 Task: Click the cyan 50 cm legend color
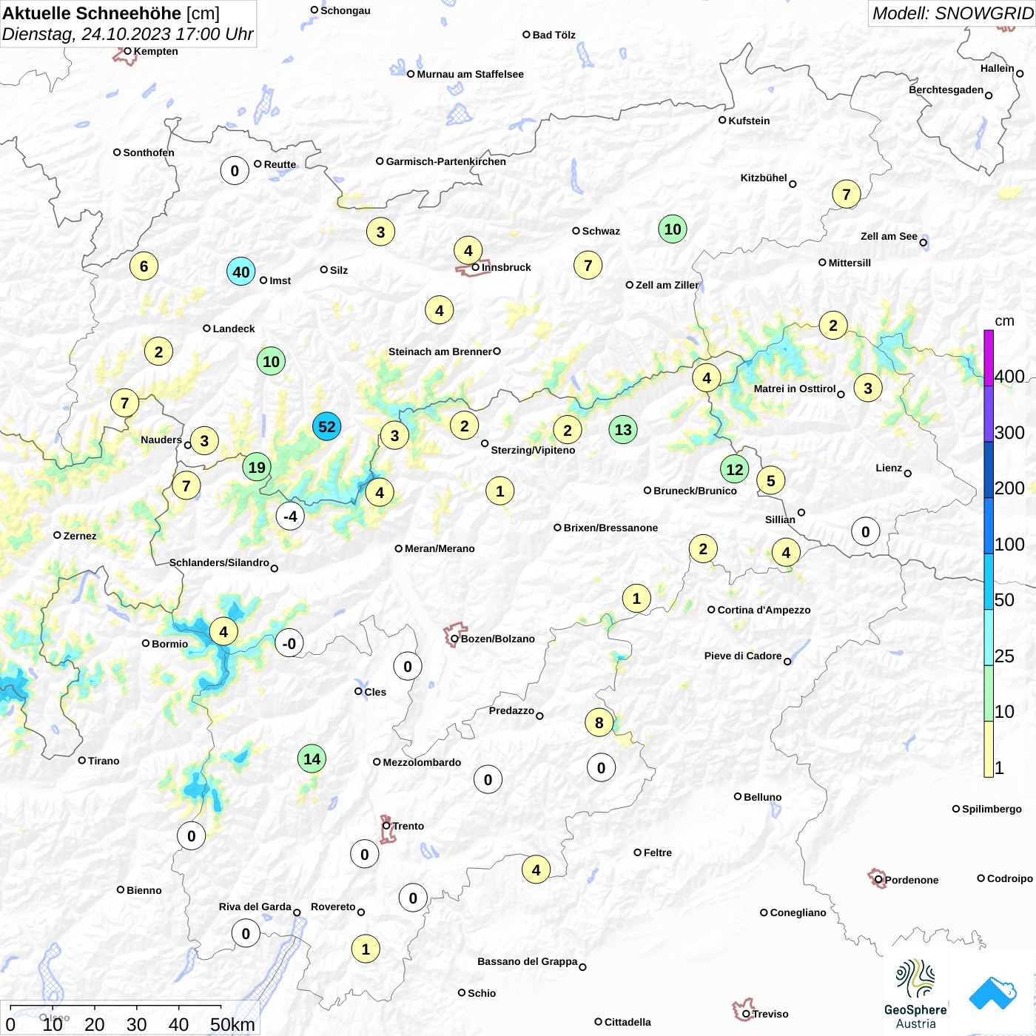989,582
